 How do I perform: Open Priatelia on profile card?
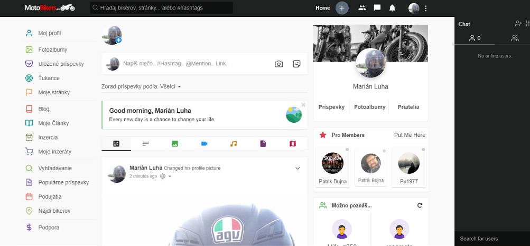pyautogui.click(x=408, y=107)
